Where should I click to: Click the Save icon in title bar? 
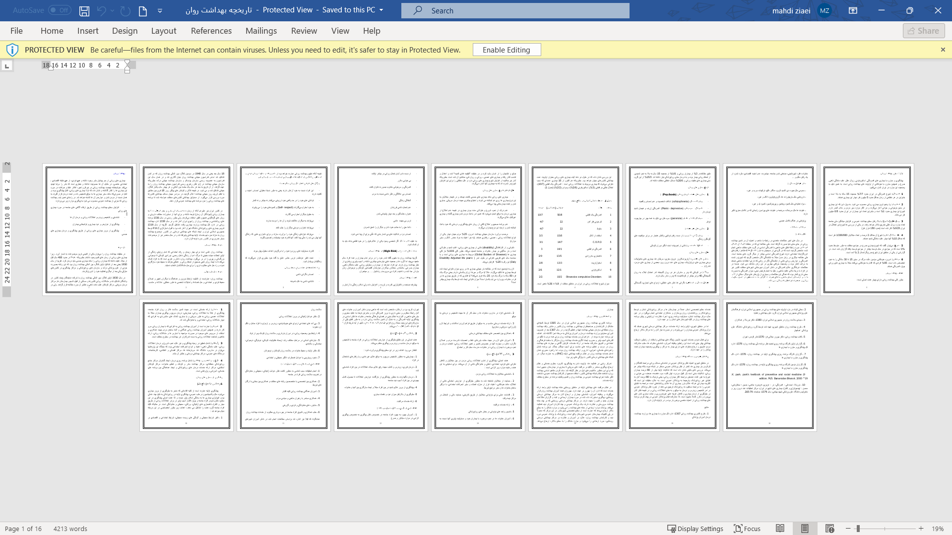click(84, 10)
